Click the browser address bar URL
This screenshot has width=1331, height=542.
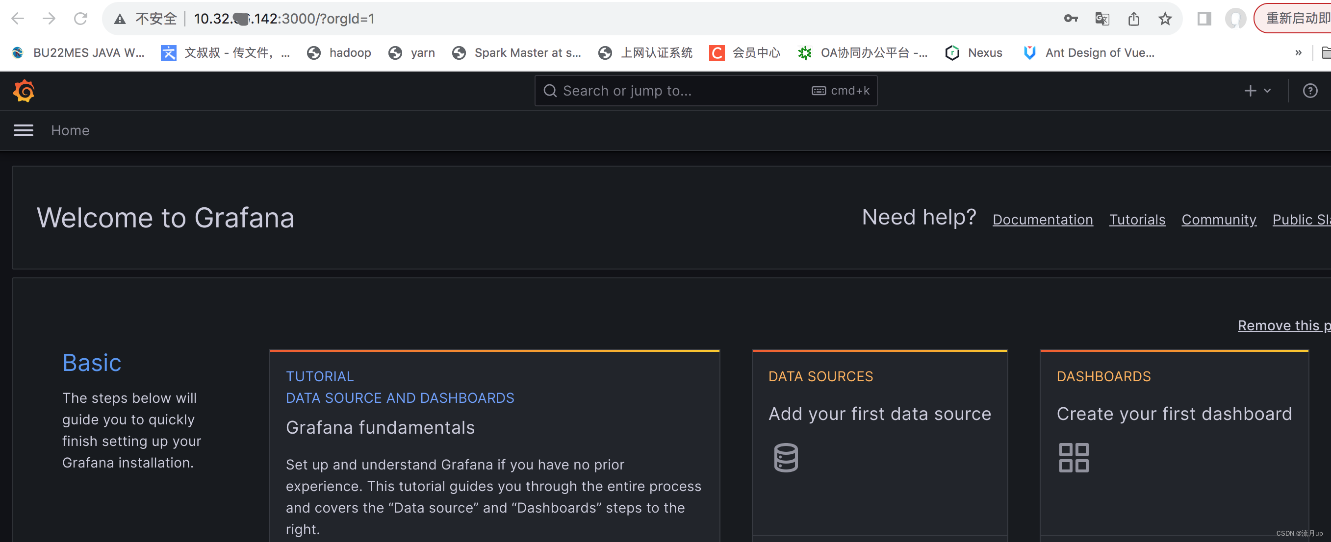[x=284, y=19]
